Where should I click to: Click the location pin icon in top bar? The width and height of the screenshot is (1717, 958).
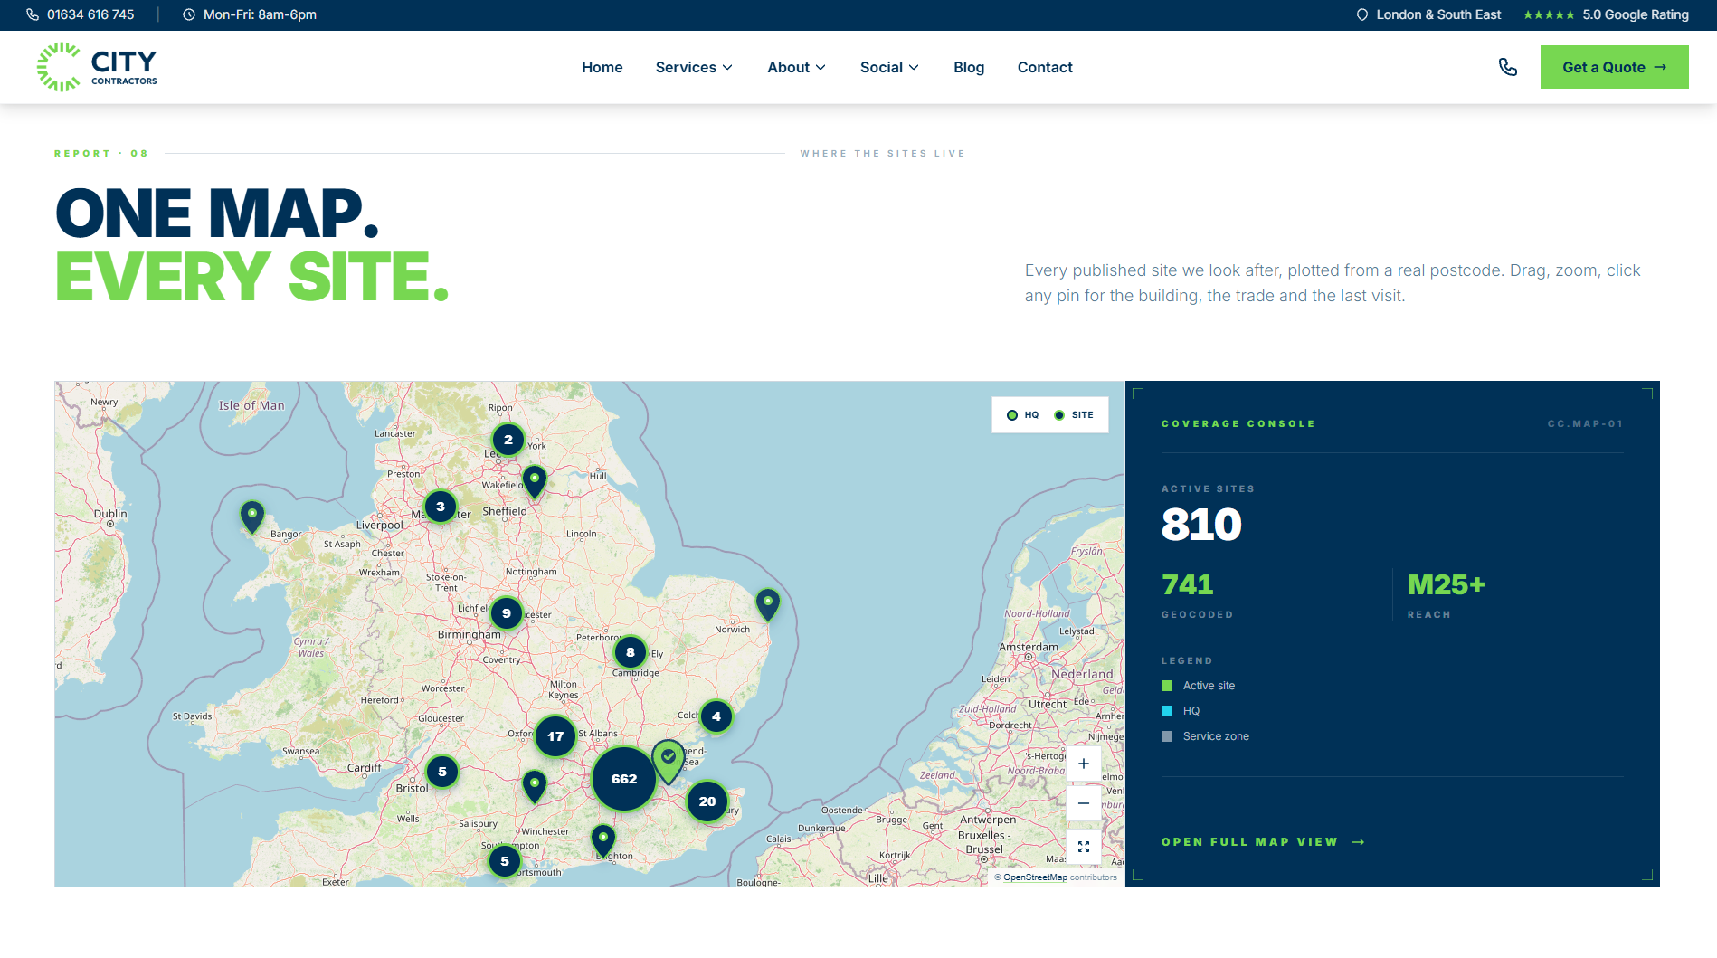coord(1362,14)
